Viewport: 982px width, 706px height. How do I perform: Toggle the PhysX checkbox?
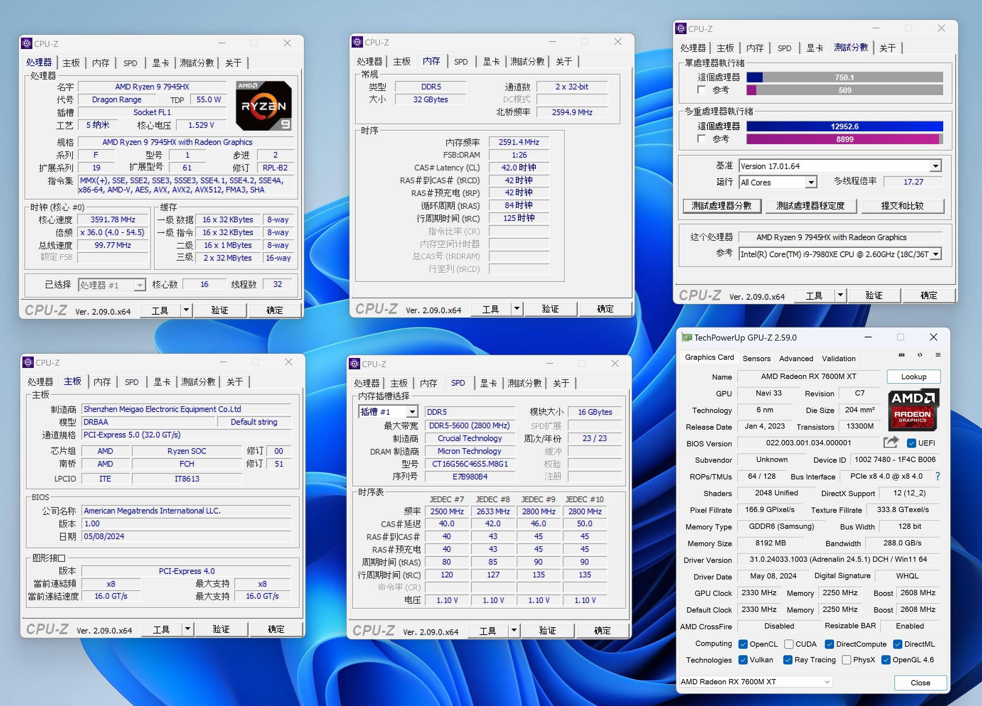[846, 660]
